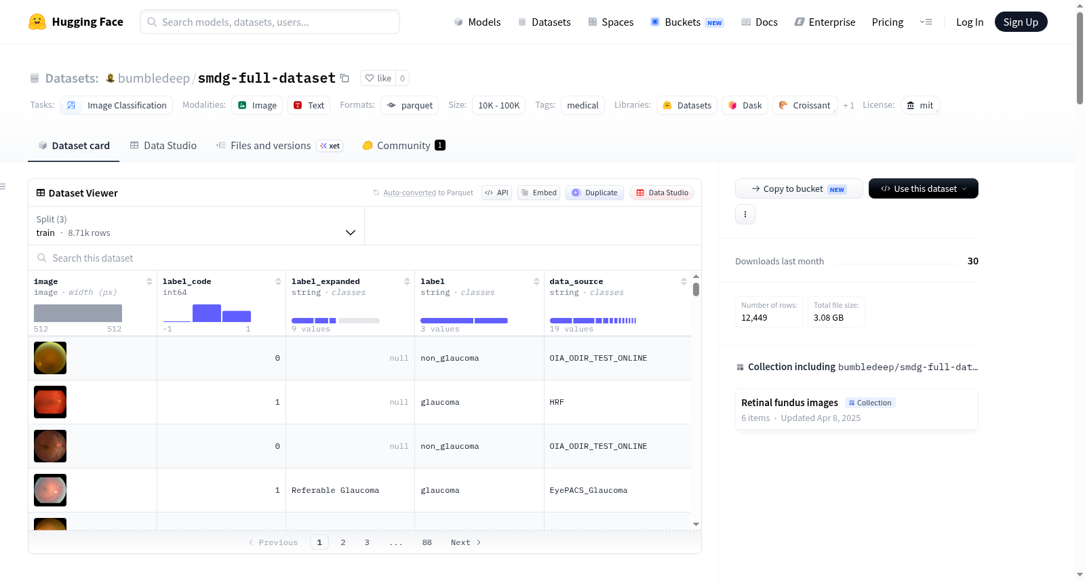Click the Sign Up button

(1021, 22)
